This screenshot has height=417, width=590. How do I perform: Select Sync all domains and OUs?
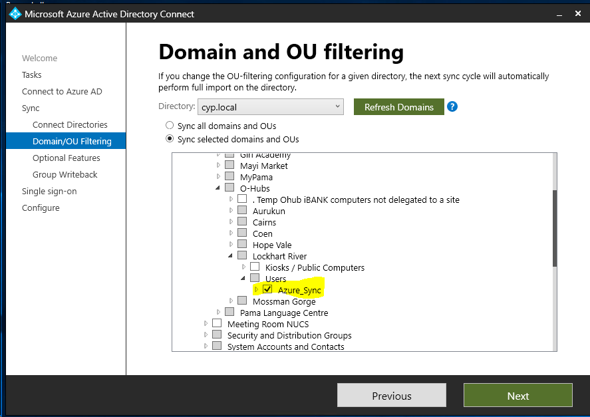[170, 125]
